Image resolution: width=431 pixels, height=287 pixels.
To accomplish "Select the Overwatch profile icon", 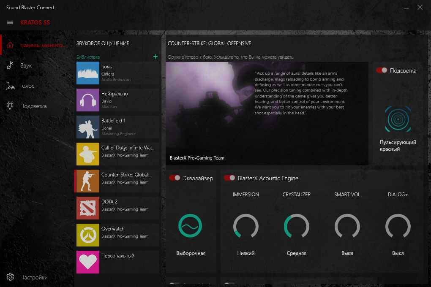I will click(88, 235).
